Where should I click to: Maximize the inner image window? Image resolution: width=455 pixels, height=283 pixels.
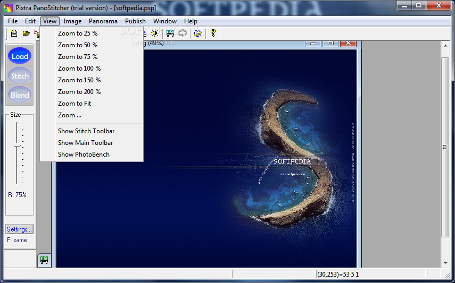pyautogui.click(x=330, y=44)
